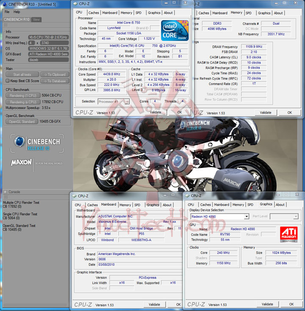Click the GPU Core 240 MHz value
Screen dimensions: 305x311
223,253
